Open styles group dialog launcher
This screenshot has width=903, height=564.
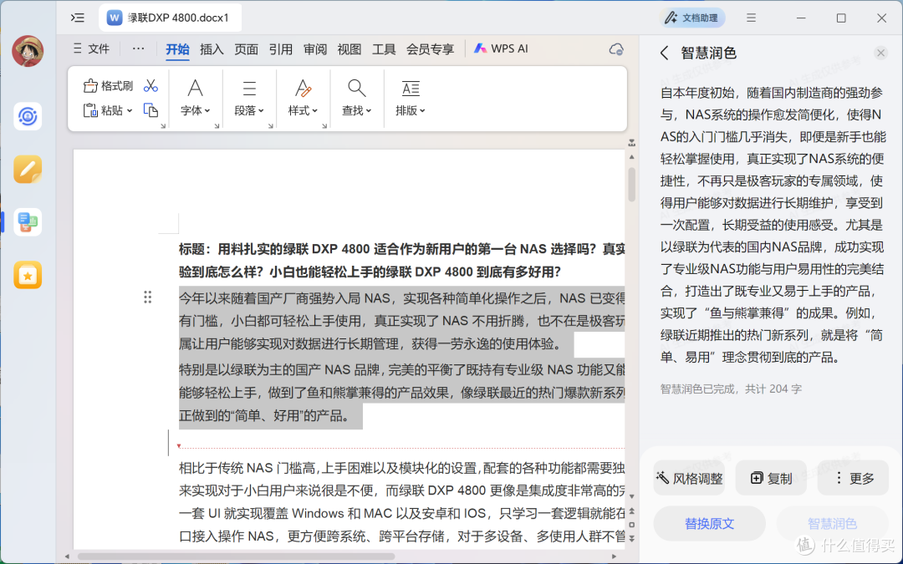coord(324,126)
